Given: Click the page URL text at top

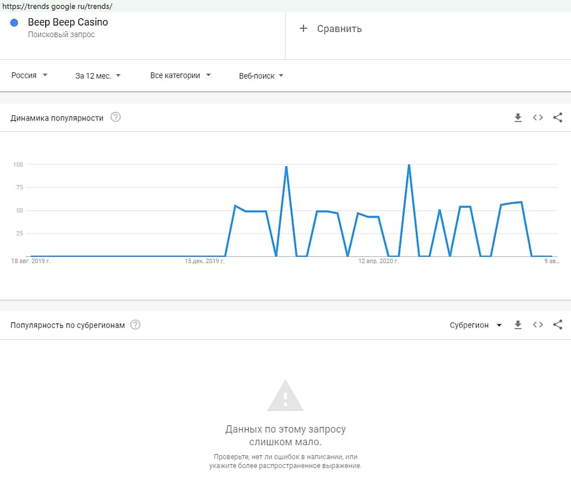Looking at the screenshot, I should [x=57, y=6].
